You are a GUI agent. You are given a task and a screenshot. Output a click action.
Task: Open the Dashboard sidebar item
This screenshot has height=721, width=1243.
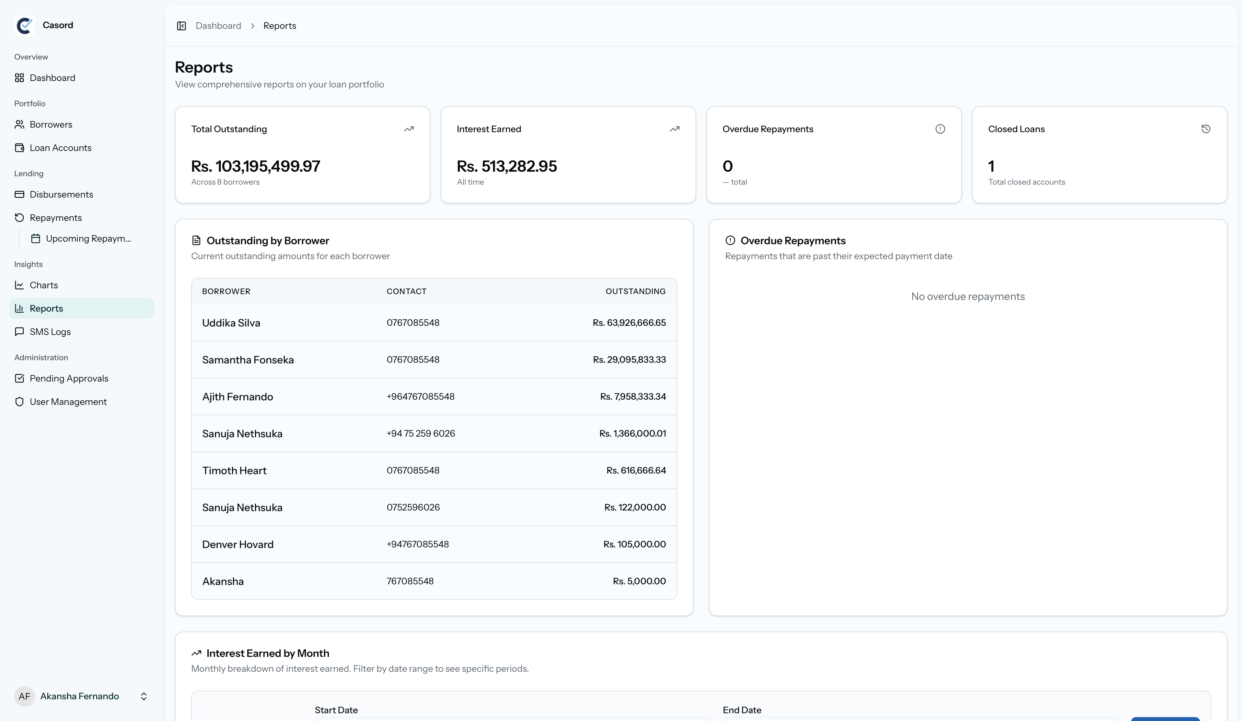click(x=52, y=78)
